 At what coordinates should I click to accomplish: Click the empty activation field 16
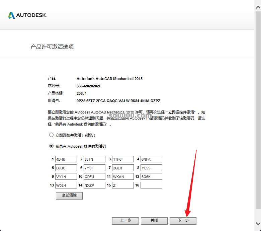click(151, 185)
